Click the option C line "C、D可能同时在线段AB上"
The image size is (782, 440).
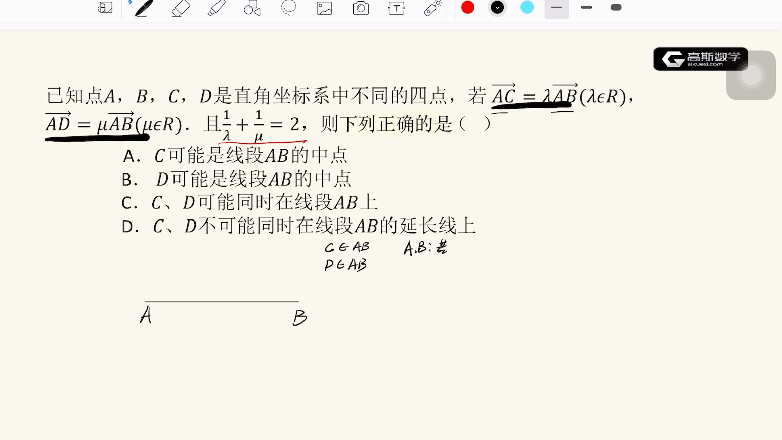[x=250, y=202]
